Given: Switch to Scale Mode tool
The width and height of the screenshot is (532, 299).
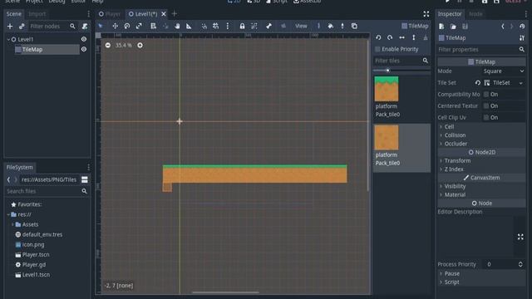Looking at the screenshot, I should coord(139,26).
